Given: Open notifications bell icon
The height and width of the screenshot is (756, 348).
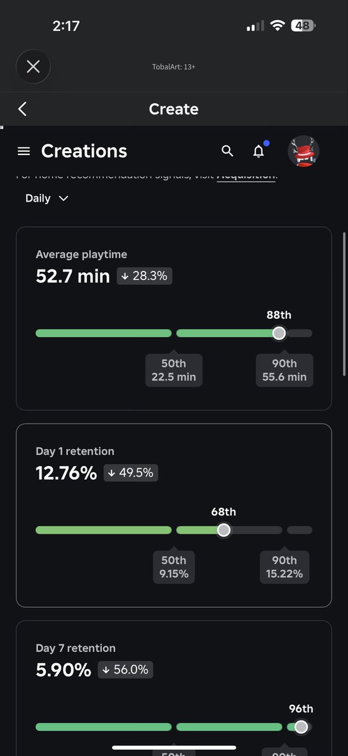Looking at the screenshot, I should point(259,151).
